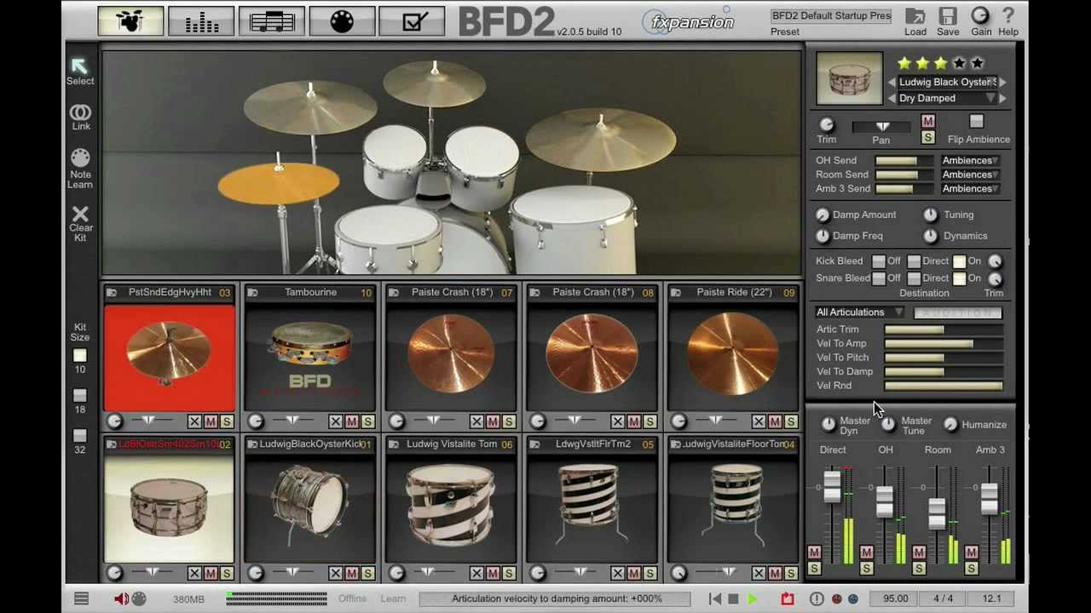Solo the Paiste Ride (22") slot
The width and height of the screenshot is (1091, 613).
pyautogui.click(x=791, y=421)
